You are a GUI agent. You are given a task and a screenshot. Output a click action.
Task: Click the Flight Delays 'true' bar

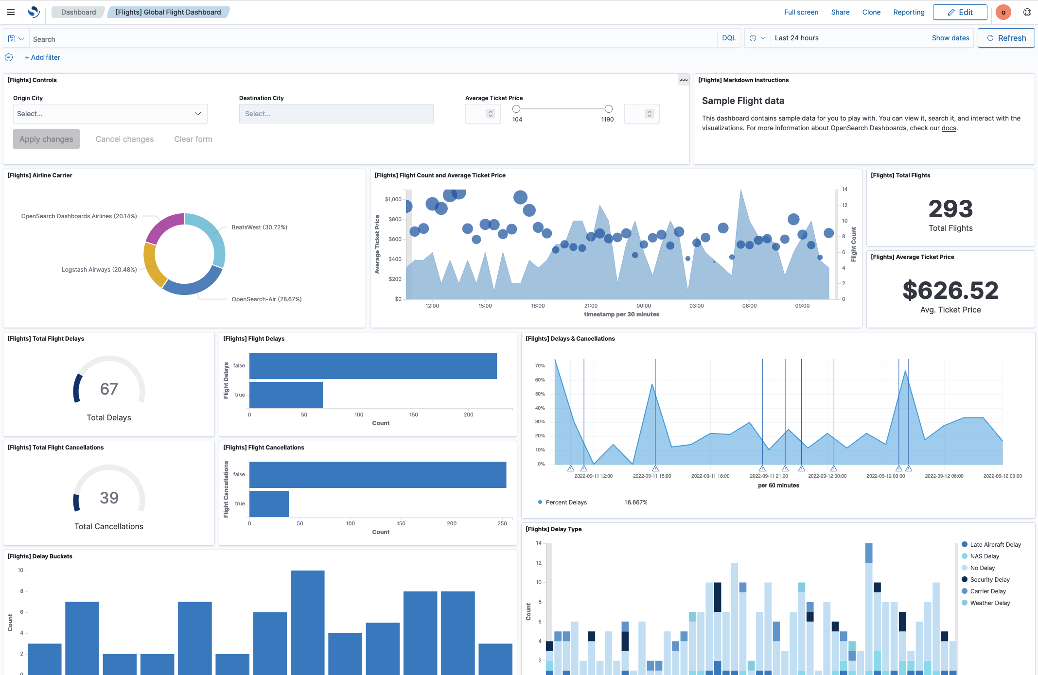(286, 395)
